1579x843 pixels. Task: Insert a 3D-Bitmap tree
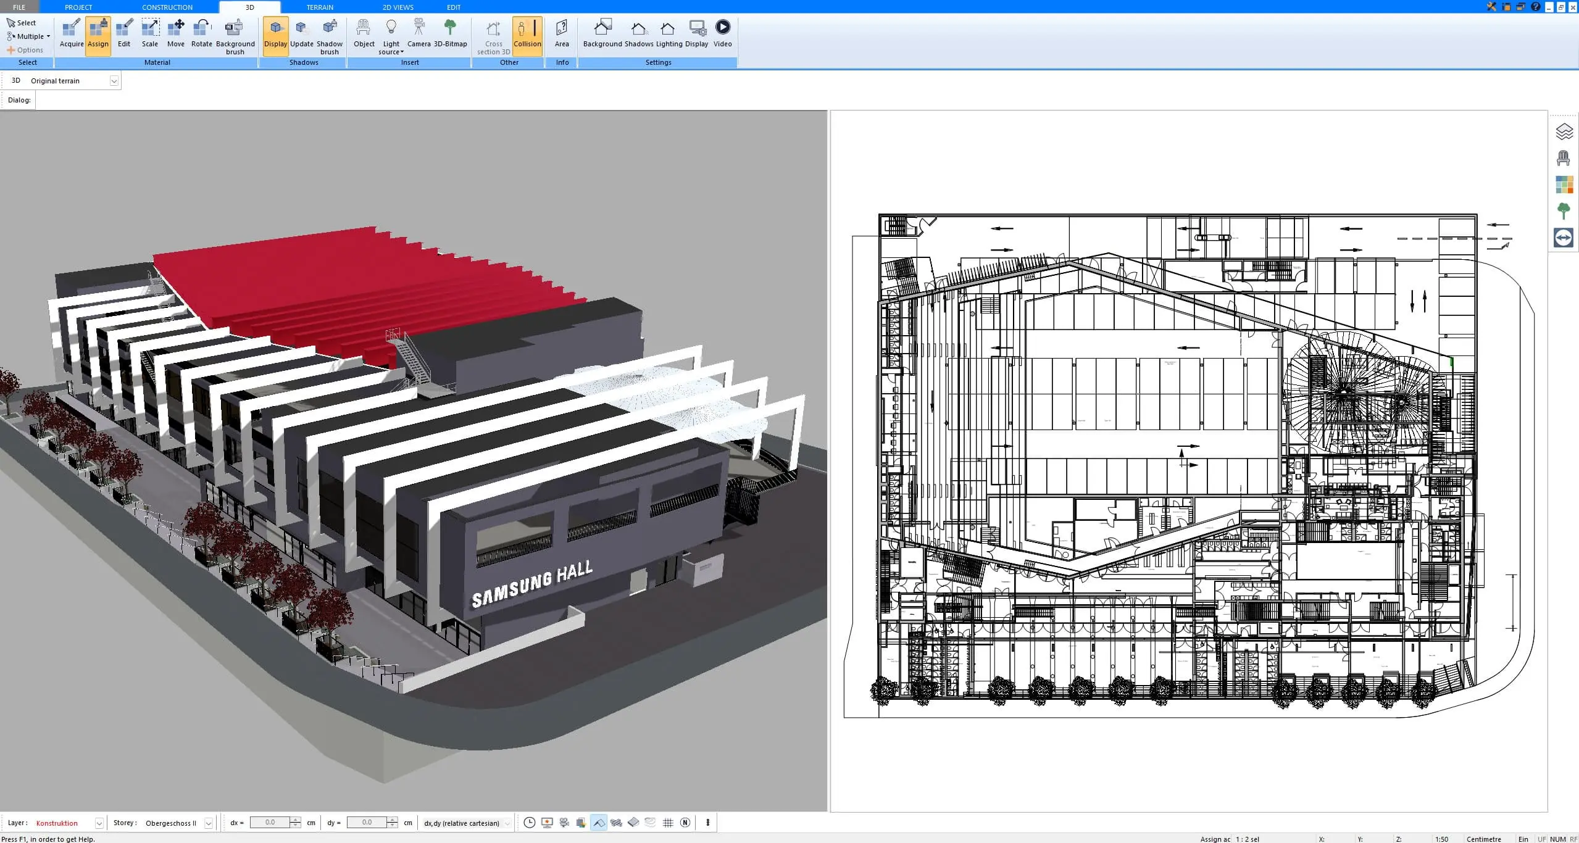coord(451,34)
